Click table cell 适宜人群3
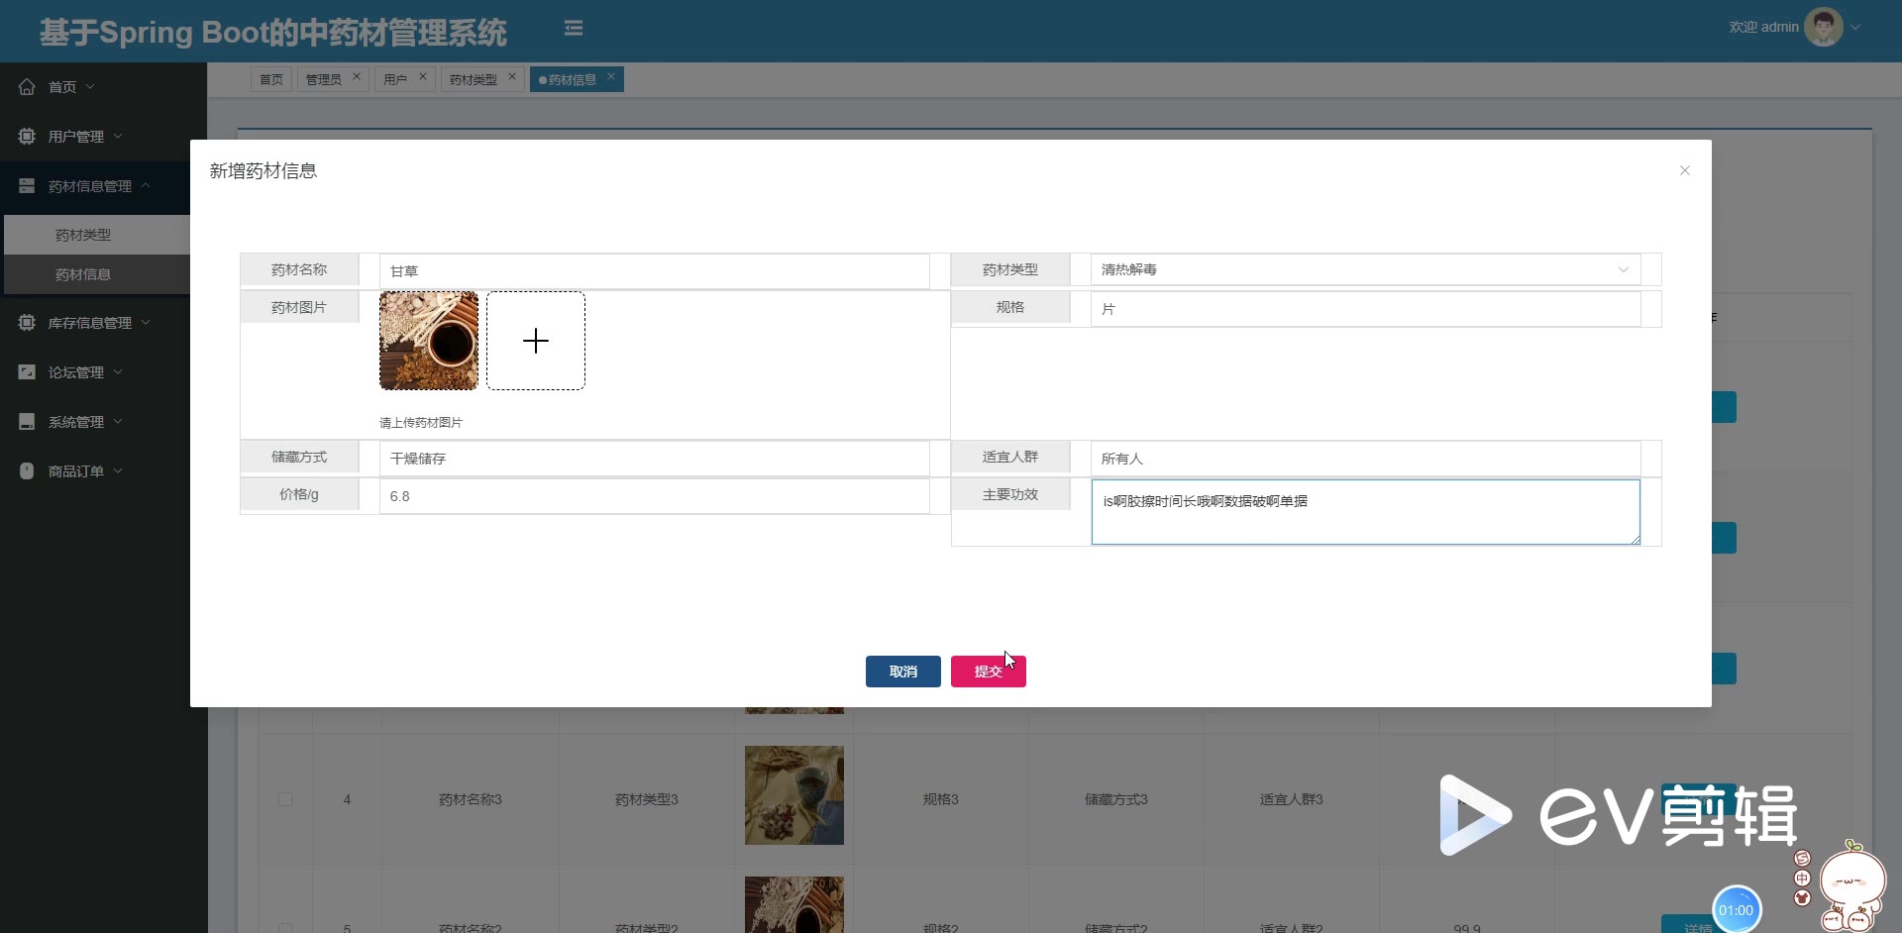This screenshot has height=933, width=1902. pos(1292,799)
